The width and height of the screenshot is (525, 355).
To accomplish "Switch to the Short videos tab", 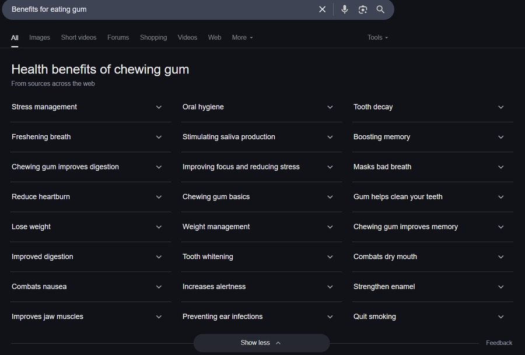I will [79, 37].
